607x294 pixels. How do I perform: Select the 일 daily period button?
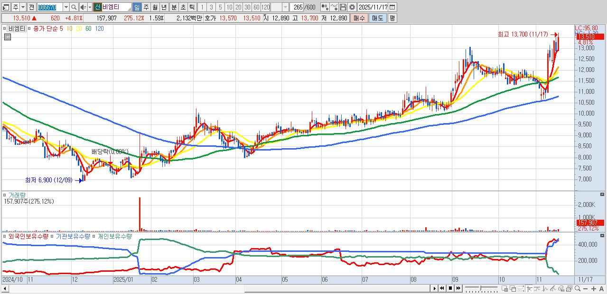pos(137,7)
